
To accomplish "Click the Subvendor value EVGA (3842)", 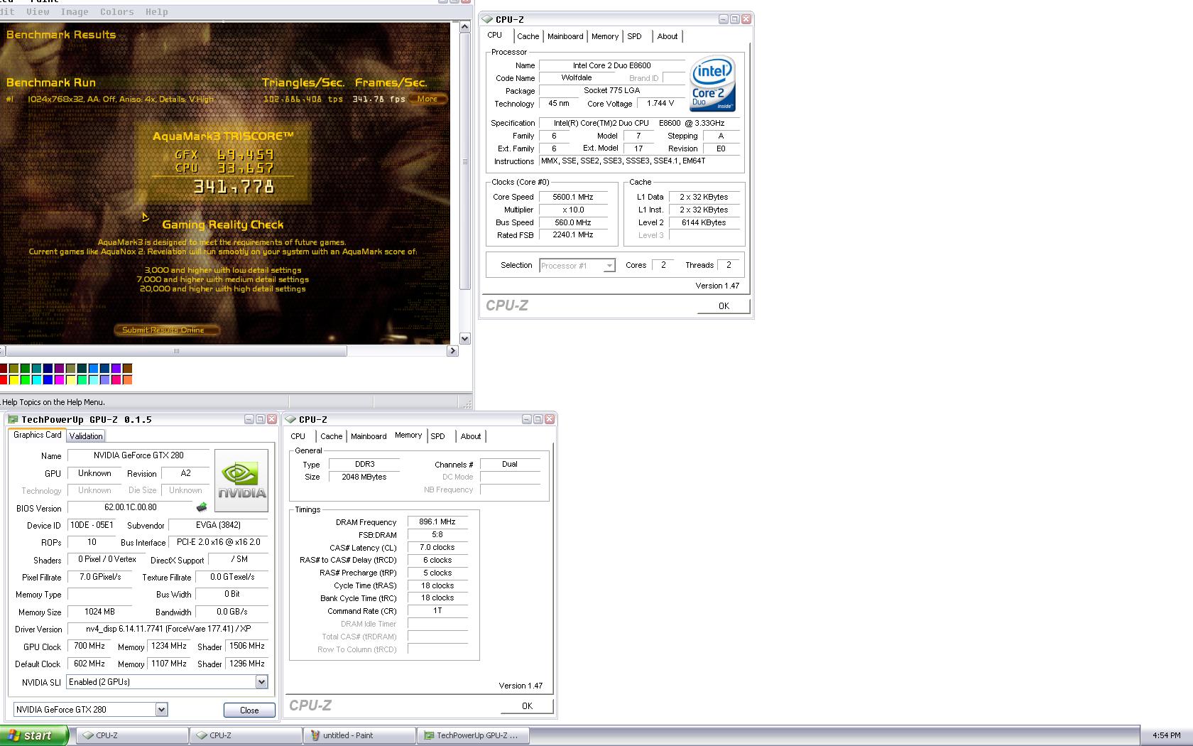I will [218, 525].
